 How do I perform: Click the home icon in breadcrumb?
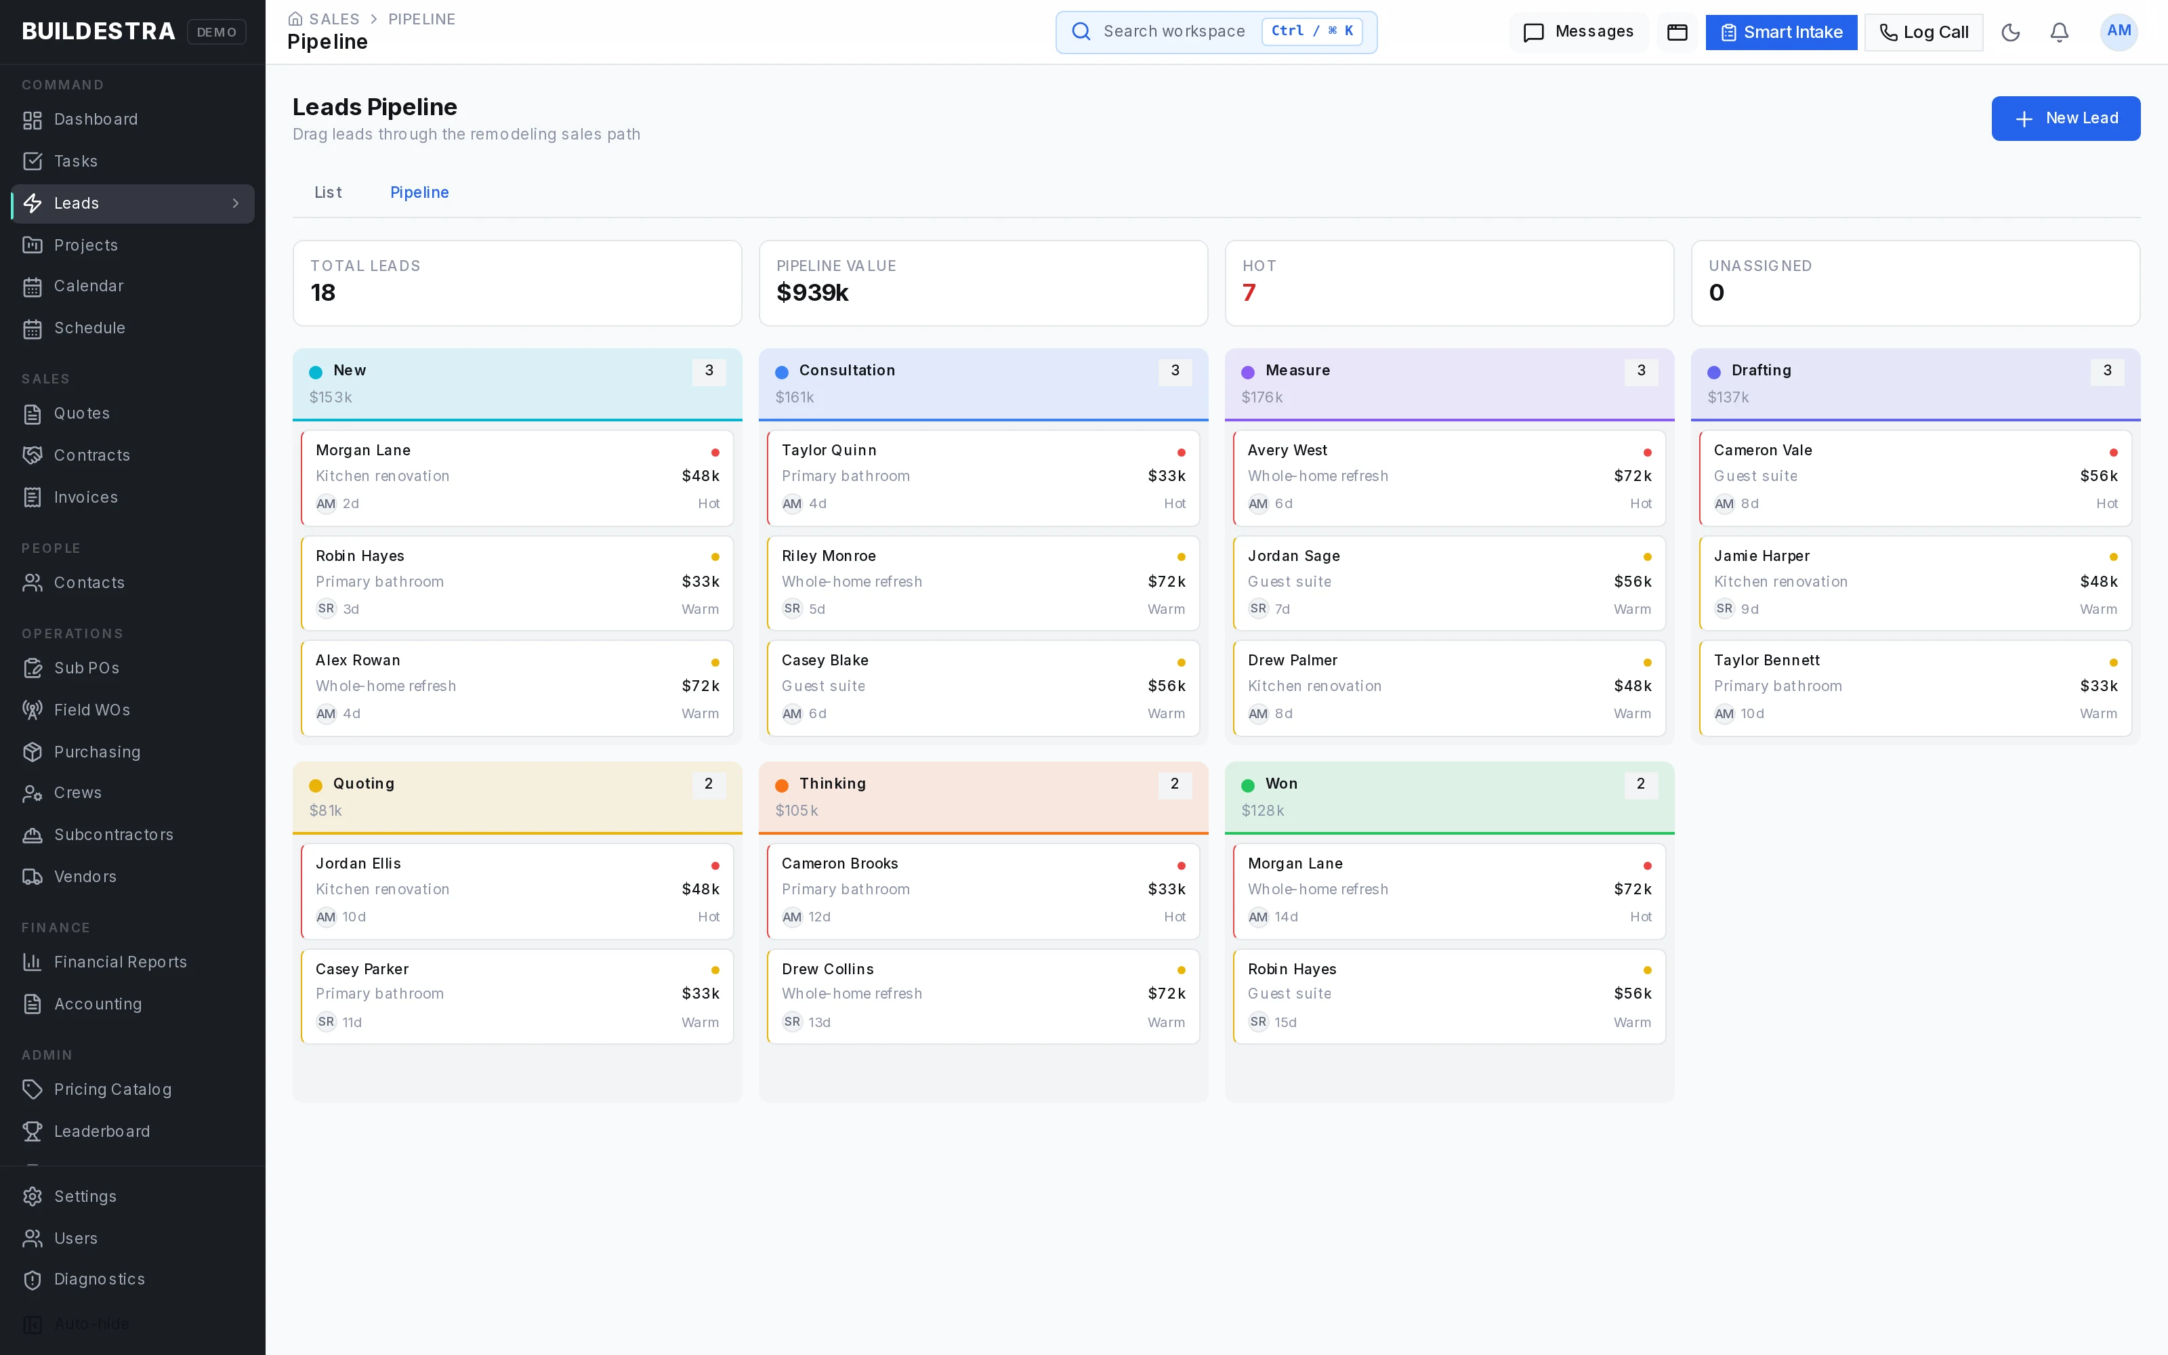click(x=295, y=19)
